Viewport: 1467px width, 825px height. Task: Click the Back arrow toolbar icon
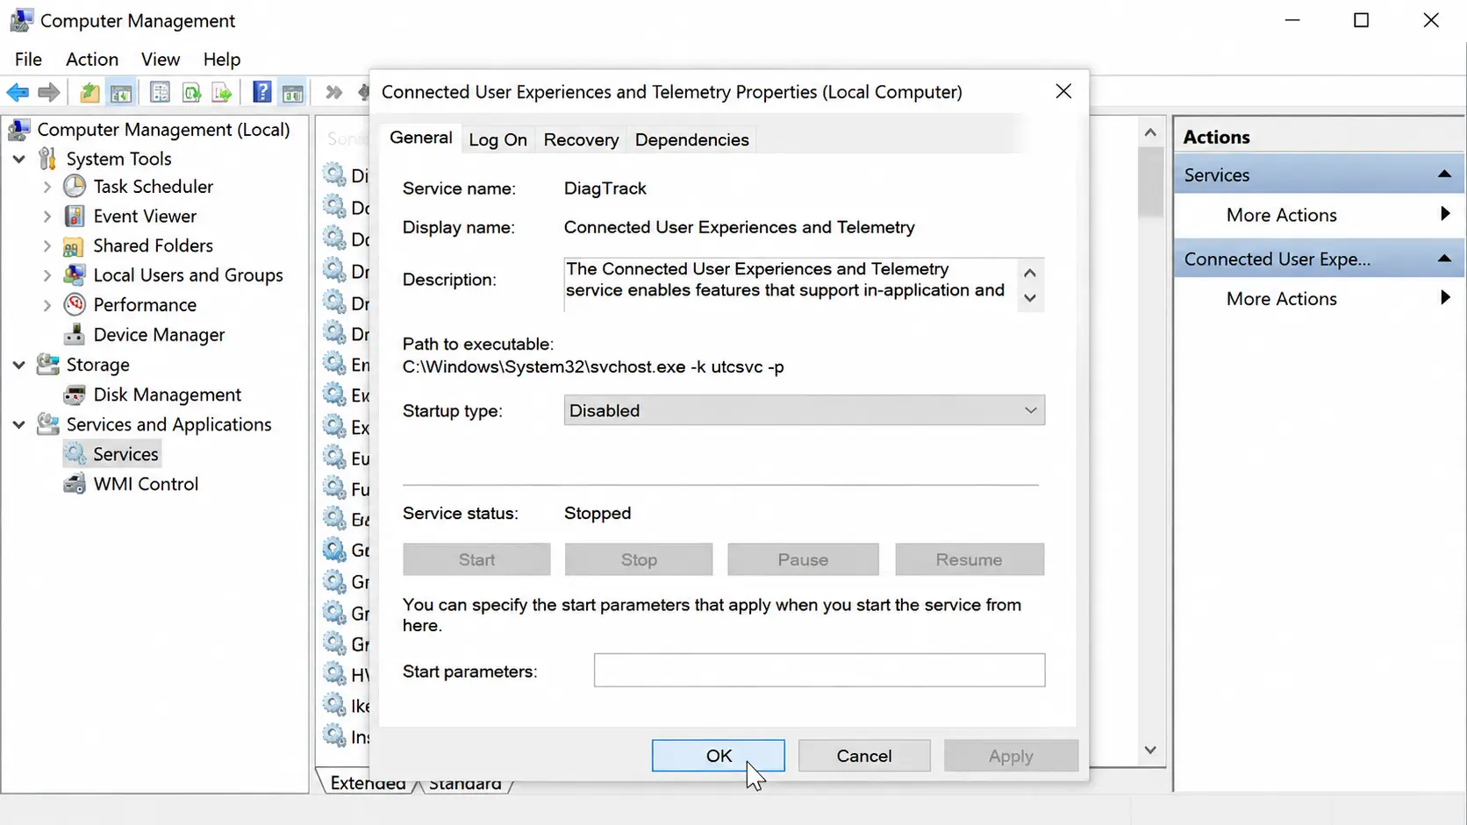[18, 92]
